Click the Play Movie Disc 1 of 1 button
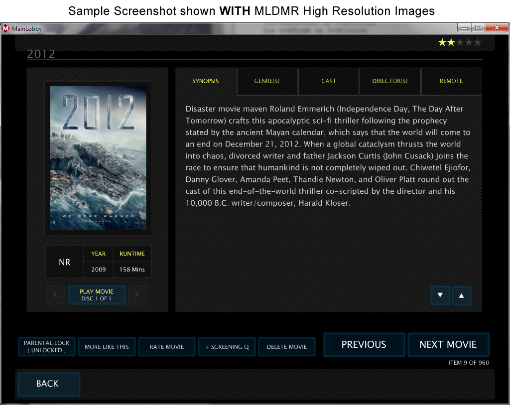The image size is (510, 405). [97, 295]
